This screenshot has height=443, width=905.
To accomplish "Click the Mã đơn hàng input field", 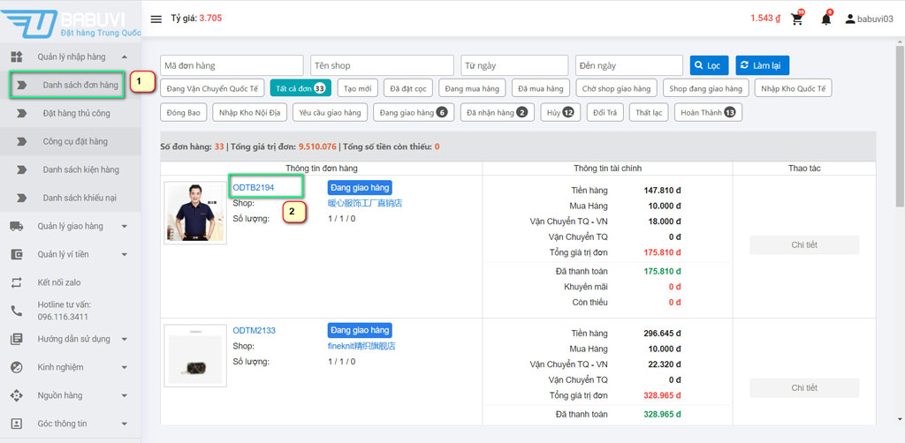I will tap(232, 65).
